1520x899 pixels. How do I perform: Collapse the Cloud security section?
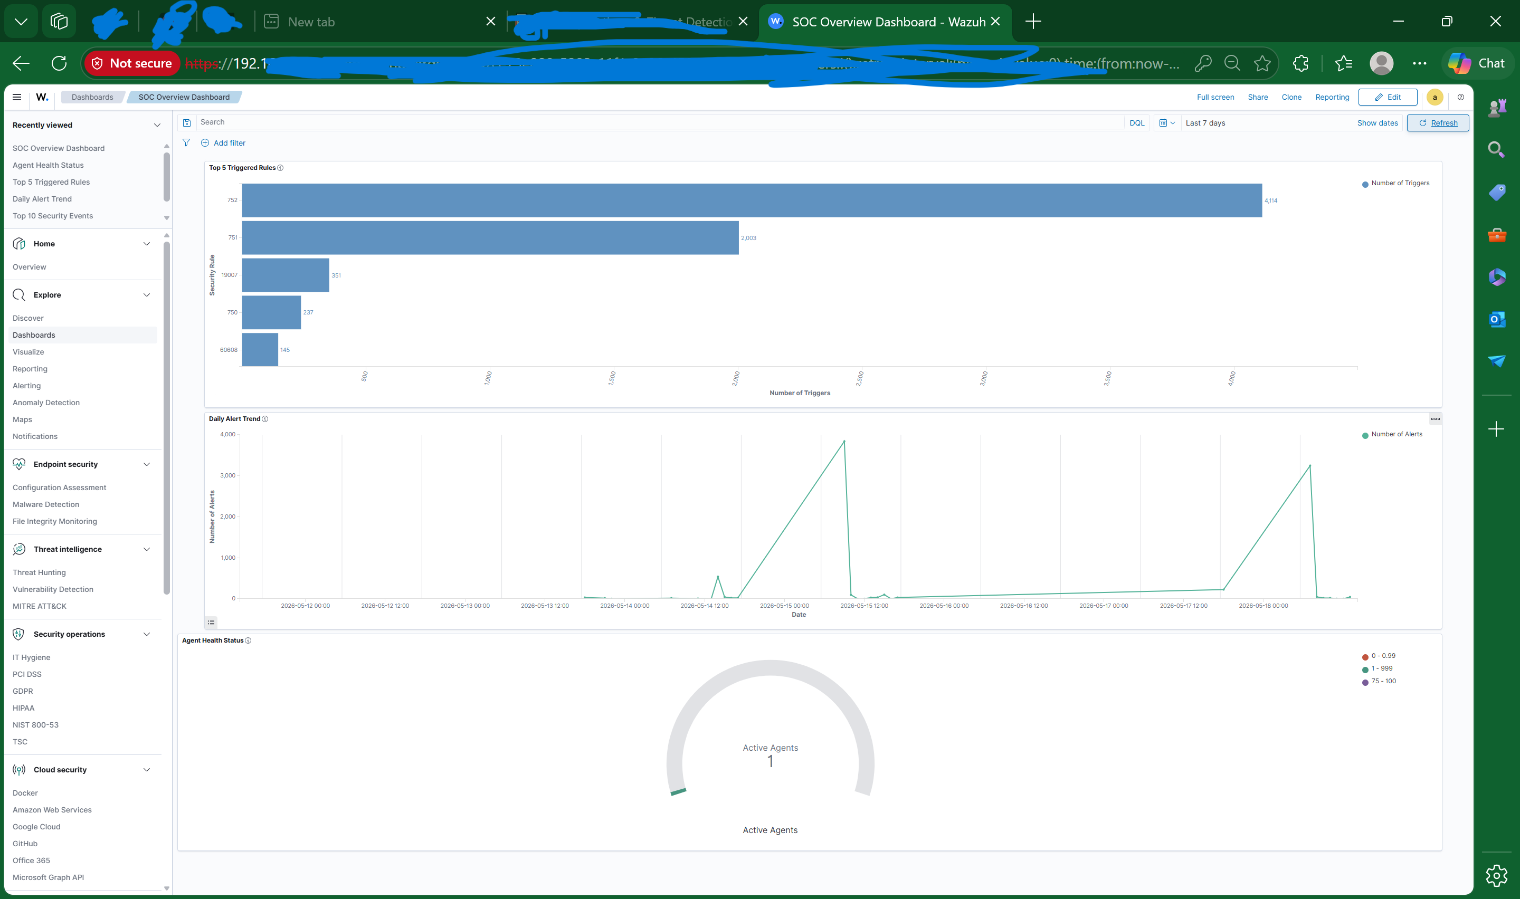146,770
